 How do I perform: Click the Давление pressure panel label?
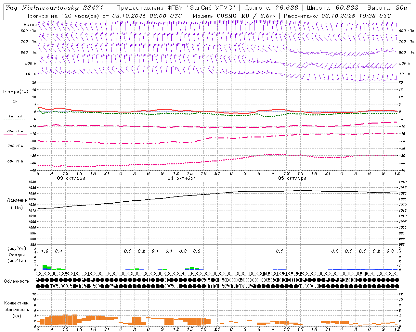[x=17, y=200]
